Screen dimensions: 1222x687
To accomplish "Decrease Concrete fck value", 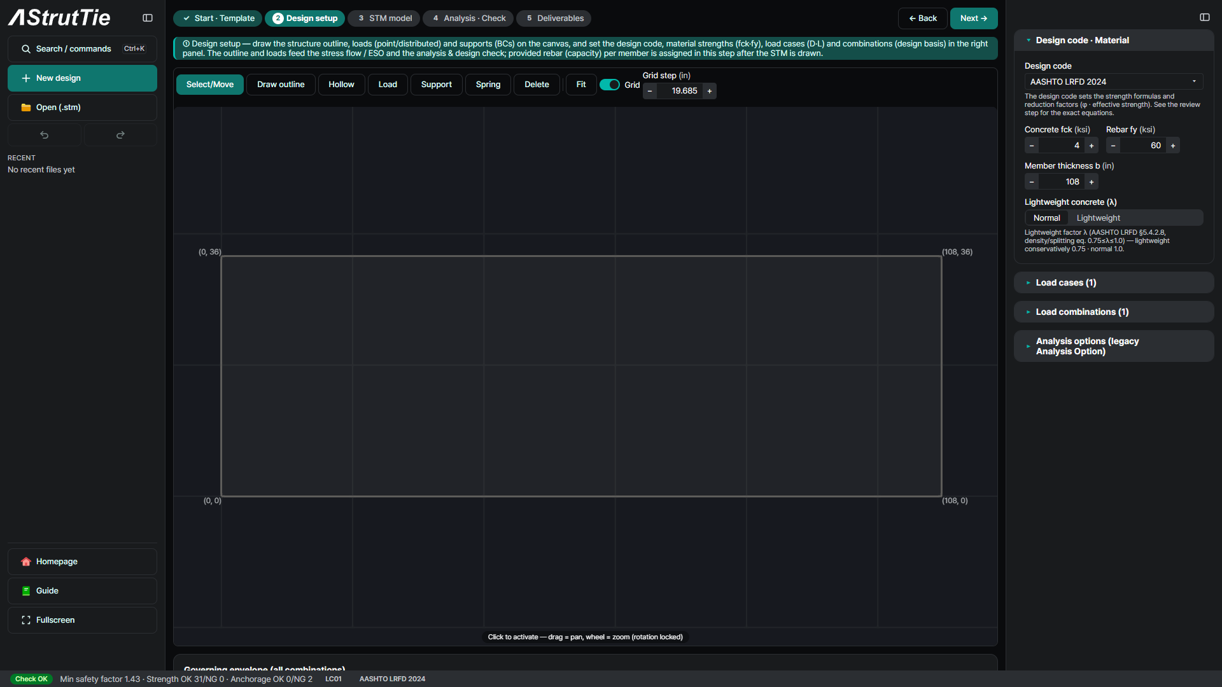I will tap(1032, 146).
